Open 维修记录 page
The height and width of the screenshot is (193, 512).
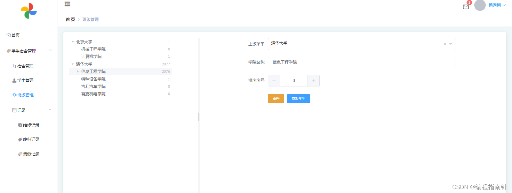(x=31, y=125)
